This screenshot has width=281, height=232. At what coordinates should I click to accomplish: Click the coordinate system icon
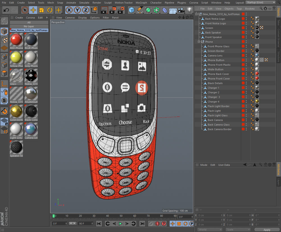tap(94, 10)
